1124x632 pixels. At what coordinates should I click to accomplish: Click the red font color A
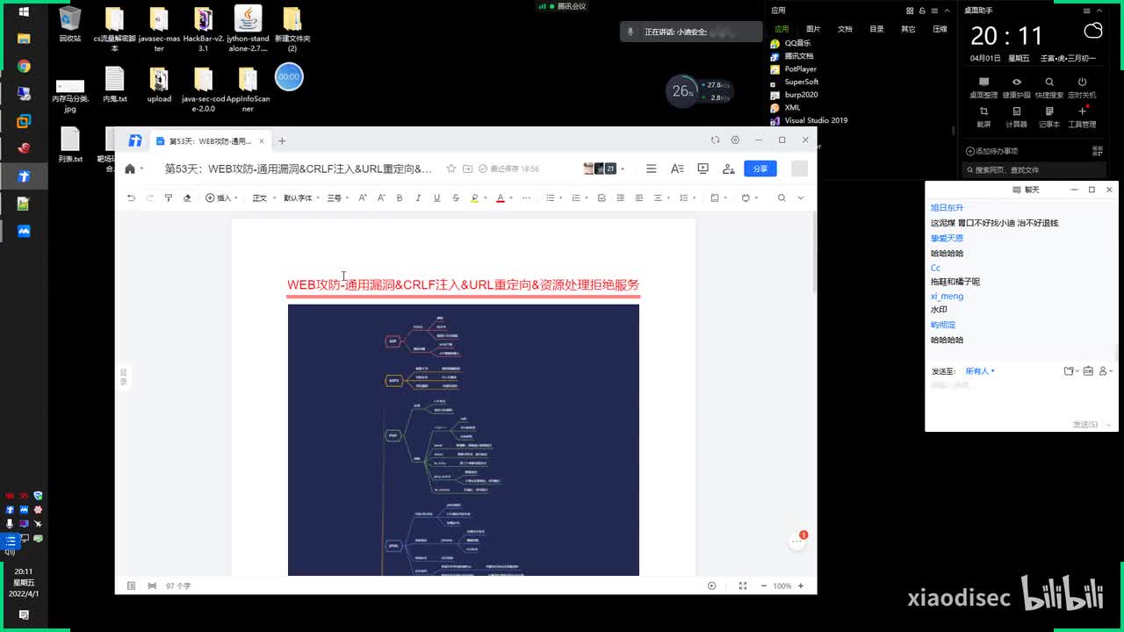point(500,198)
